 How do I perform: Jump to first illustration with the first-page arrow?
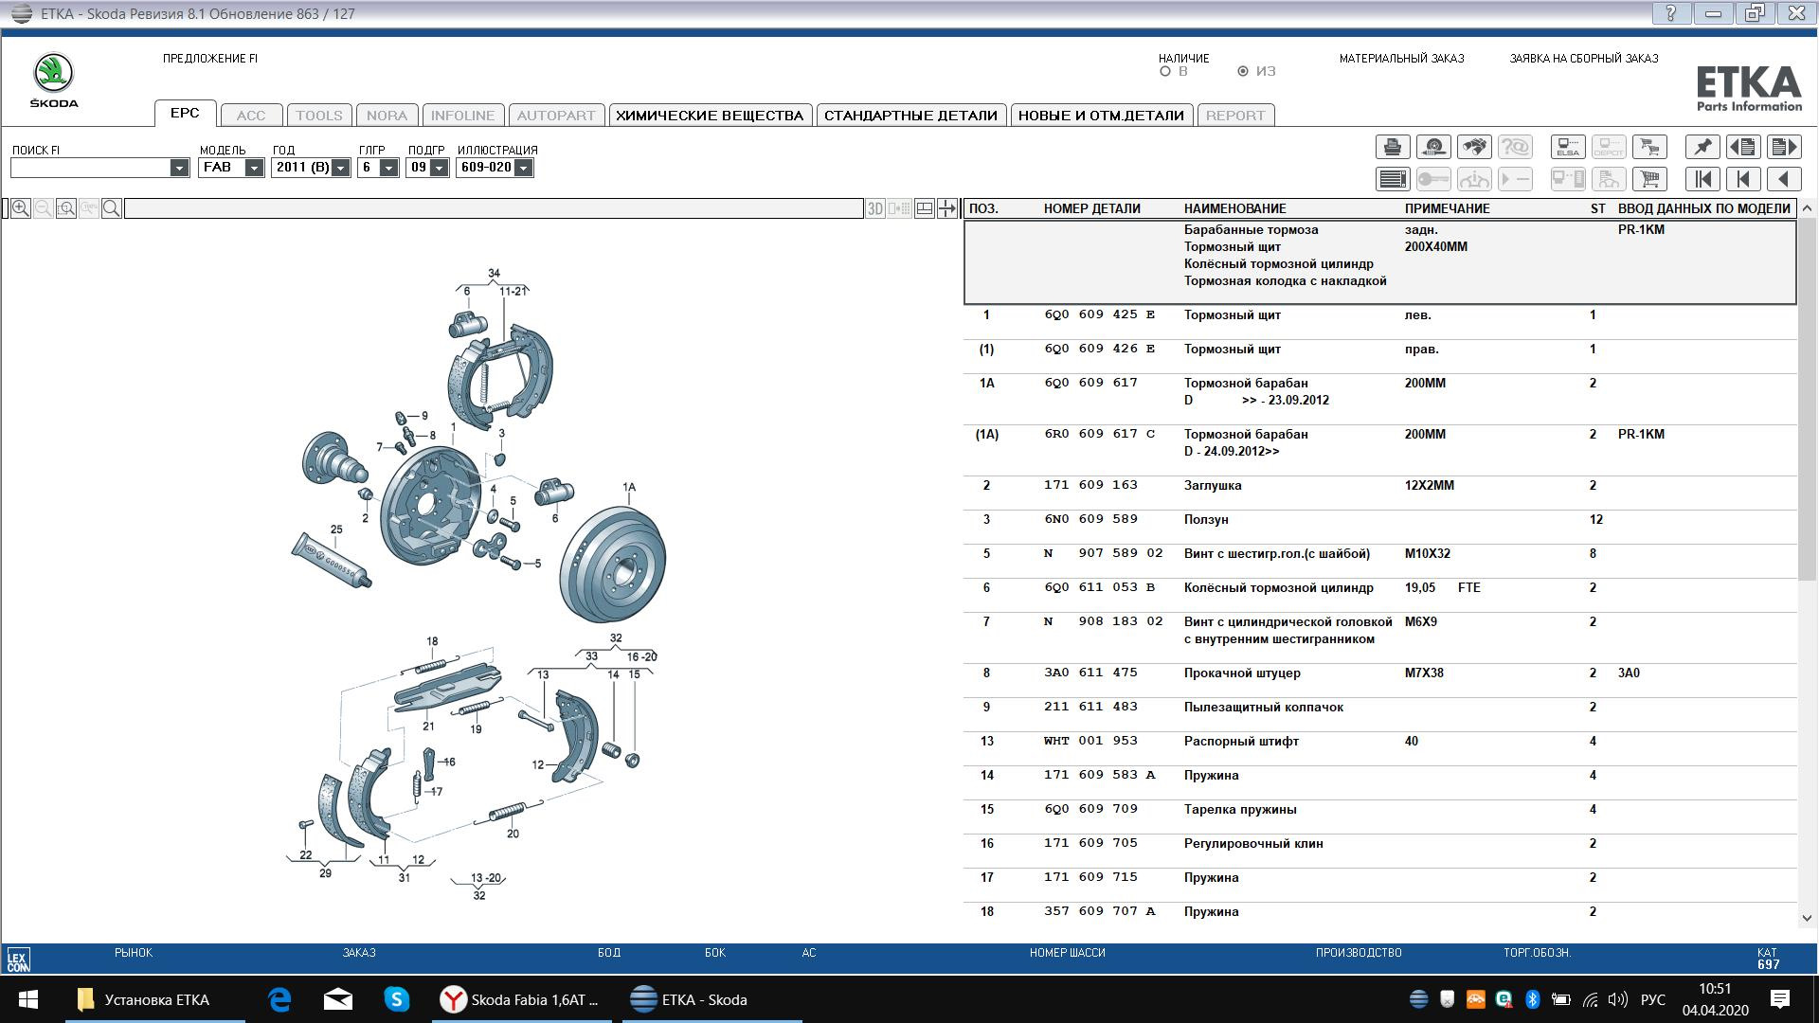(1702, 179)
